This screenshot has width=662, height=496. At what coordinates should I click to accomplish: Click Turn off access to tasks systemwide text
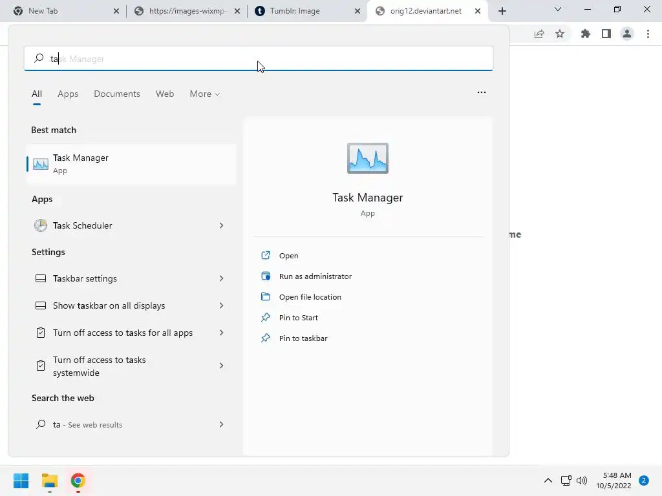pos(99,366)
